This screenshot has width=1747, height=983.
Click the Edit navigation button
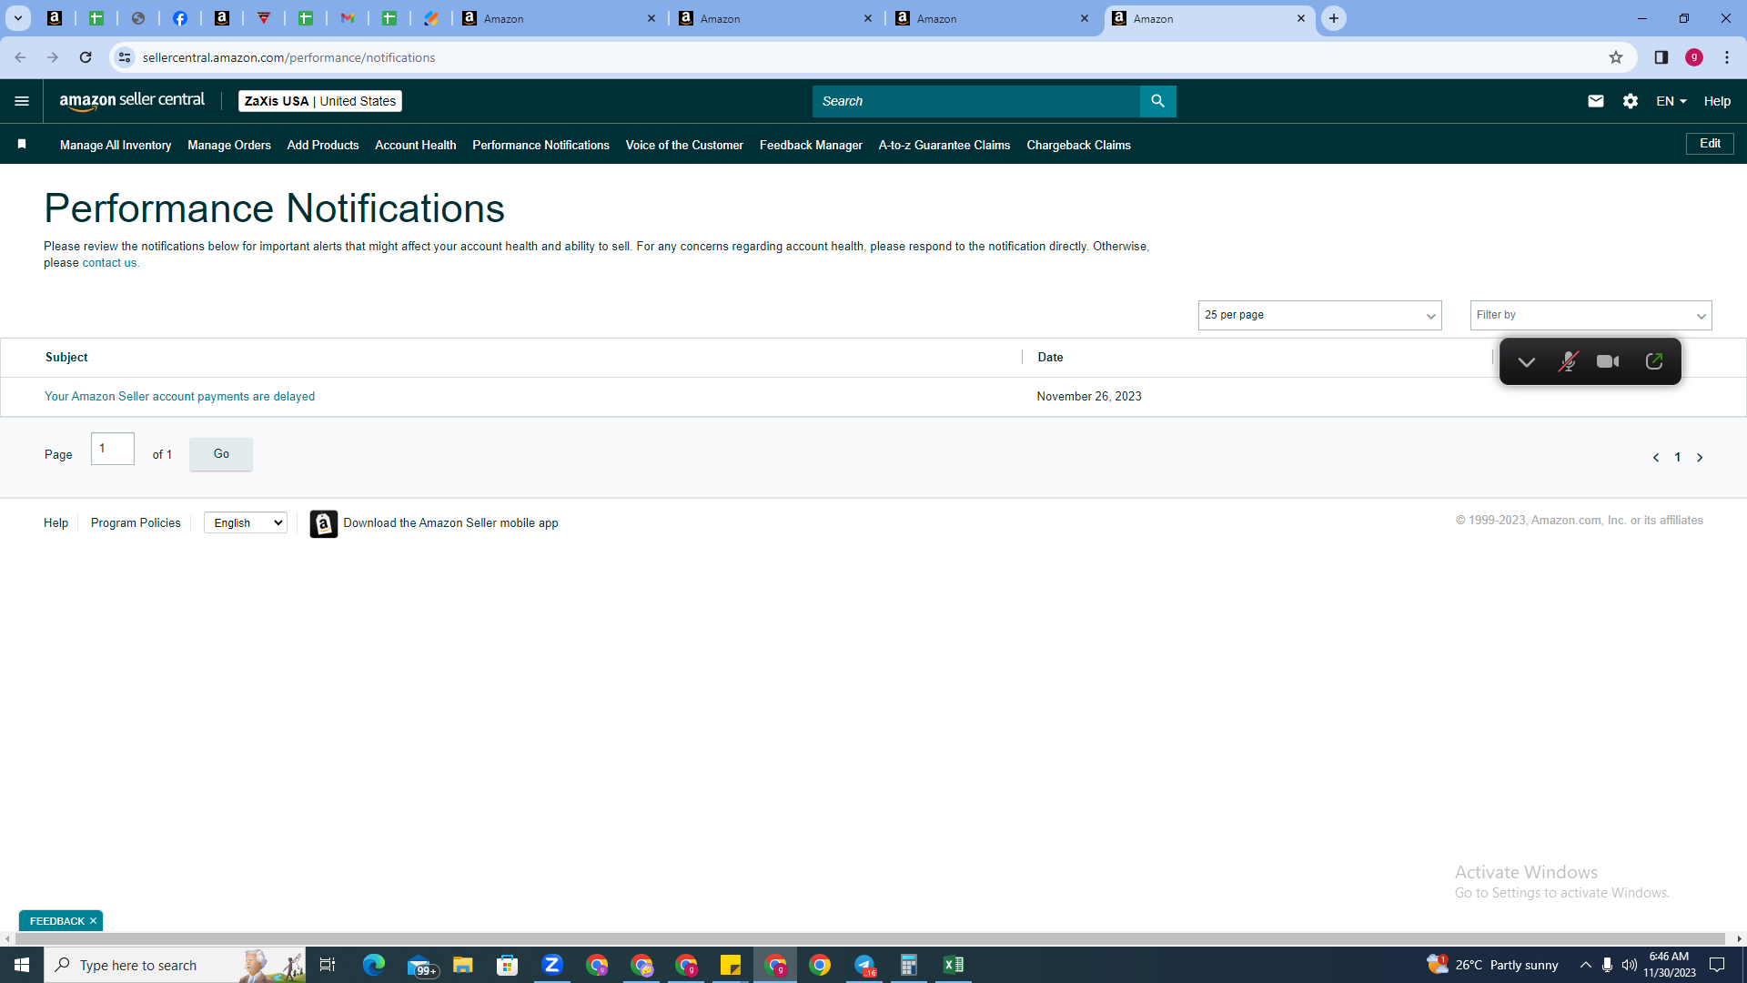pos(1710,144)
